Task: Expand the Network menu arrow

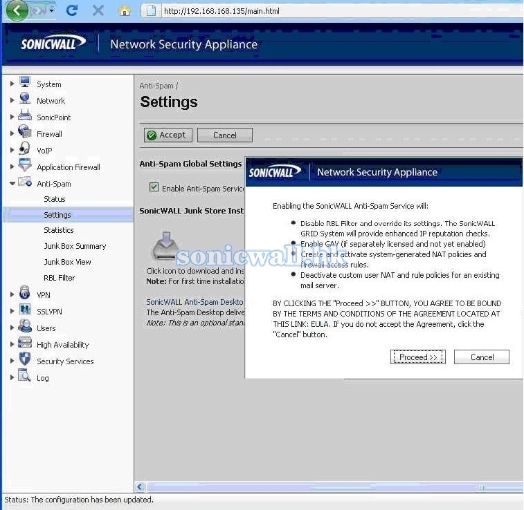Action: (x=12, y=100)
